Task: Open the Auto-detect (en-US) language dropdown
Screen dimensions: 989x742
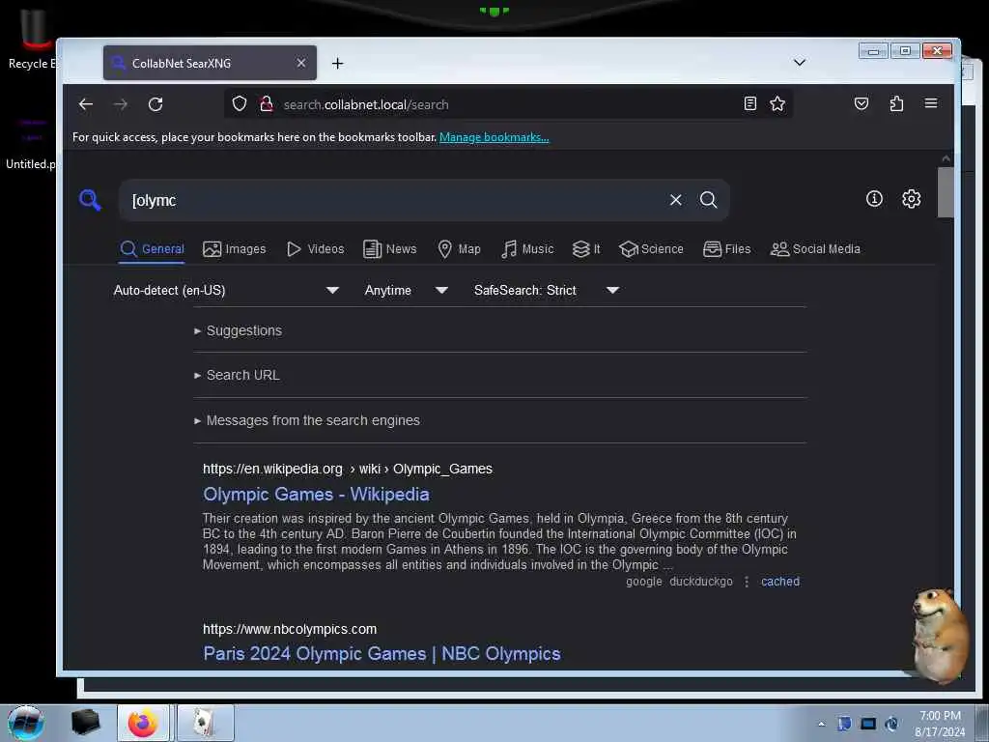Action: tap(226, 290)
